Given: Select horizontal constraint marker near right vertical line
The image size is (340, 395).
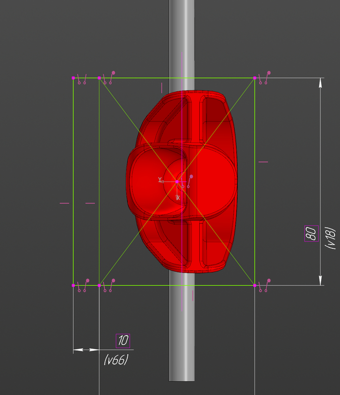Looking at the screenshot, I should [263, 162].
